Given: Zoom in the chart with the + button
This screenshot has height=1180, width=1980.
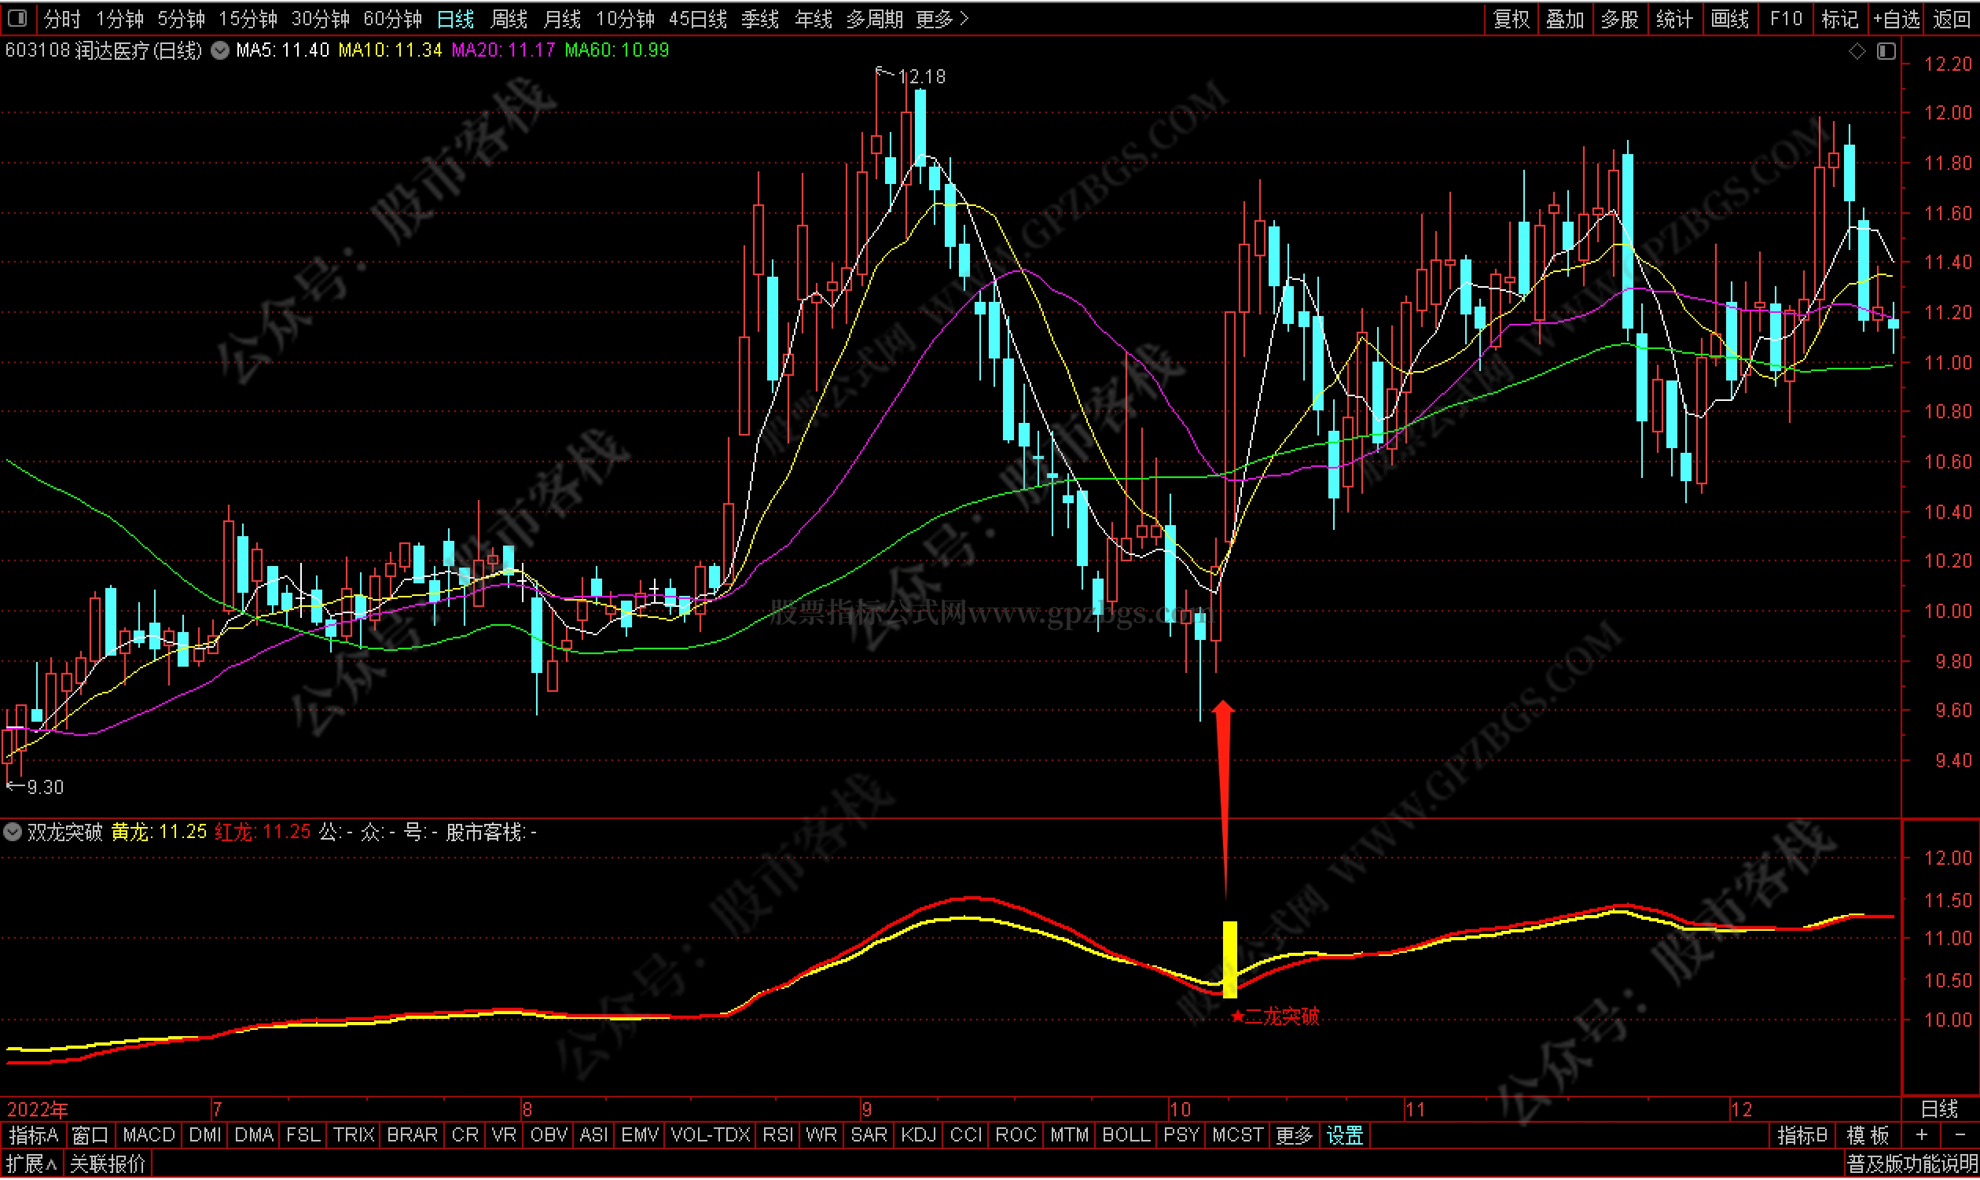Looking at the screenshot, I should pos(1922,1136).
